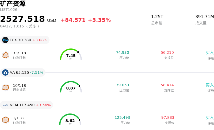The image size is (214, 130).
Task: Open FCX industry rank radar icon
Action: (6, 55)
